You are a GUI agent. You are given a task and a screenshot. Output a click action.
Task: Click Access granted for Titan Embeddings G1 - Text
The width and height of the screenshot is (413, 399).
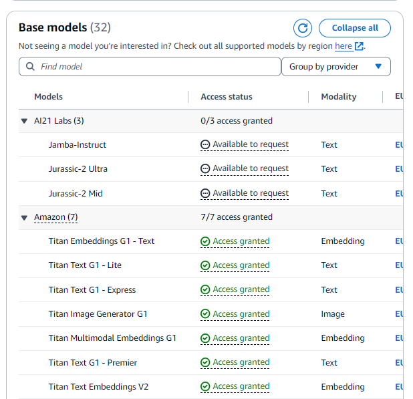[235, 241]
